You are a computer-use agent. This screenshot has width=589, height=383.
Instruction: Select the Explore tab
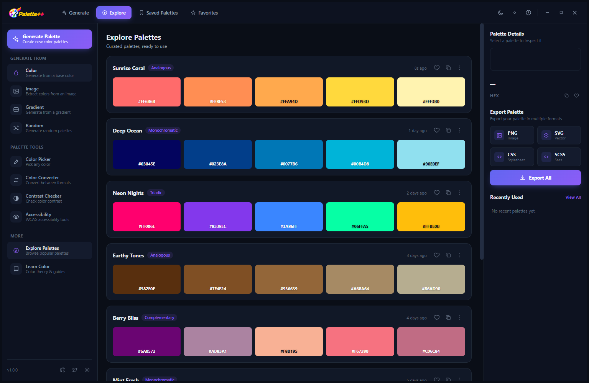[114, 13]
